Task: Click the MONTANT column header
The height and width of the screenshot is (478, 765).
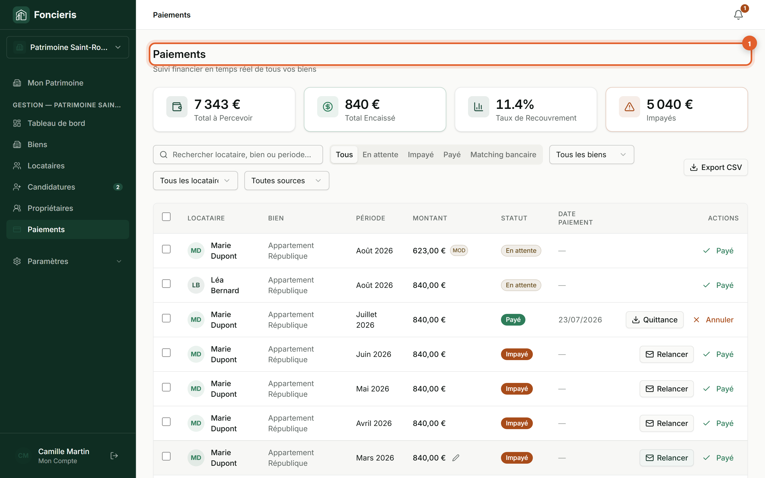Action: pos(430,218)
